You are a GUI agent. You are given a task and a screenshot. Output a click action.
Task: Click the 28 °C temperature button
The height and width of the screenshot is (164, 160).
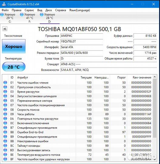click(x=14, y=67)
